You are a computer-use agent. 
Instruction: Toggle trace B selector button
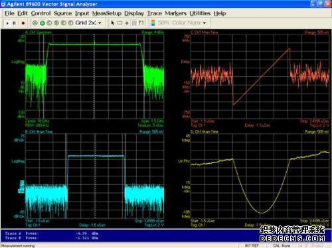tap(42, 23)
